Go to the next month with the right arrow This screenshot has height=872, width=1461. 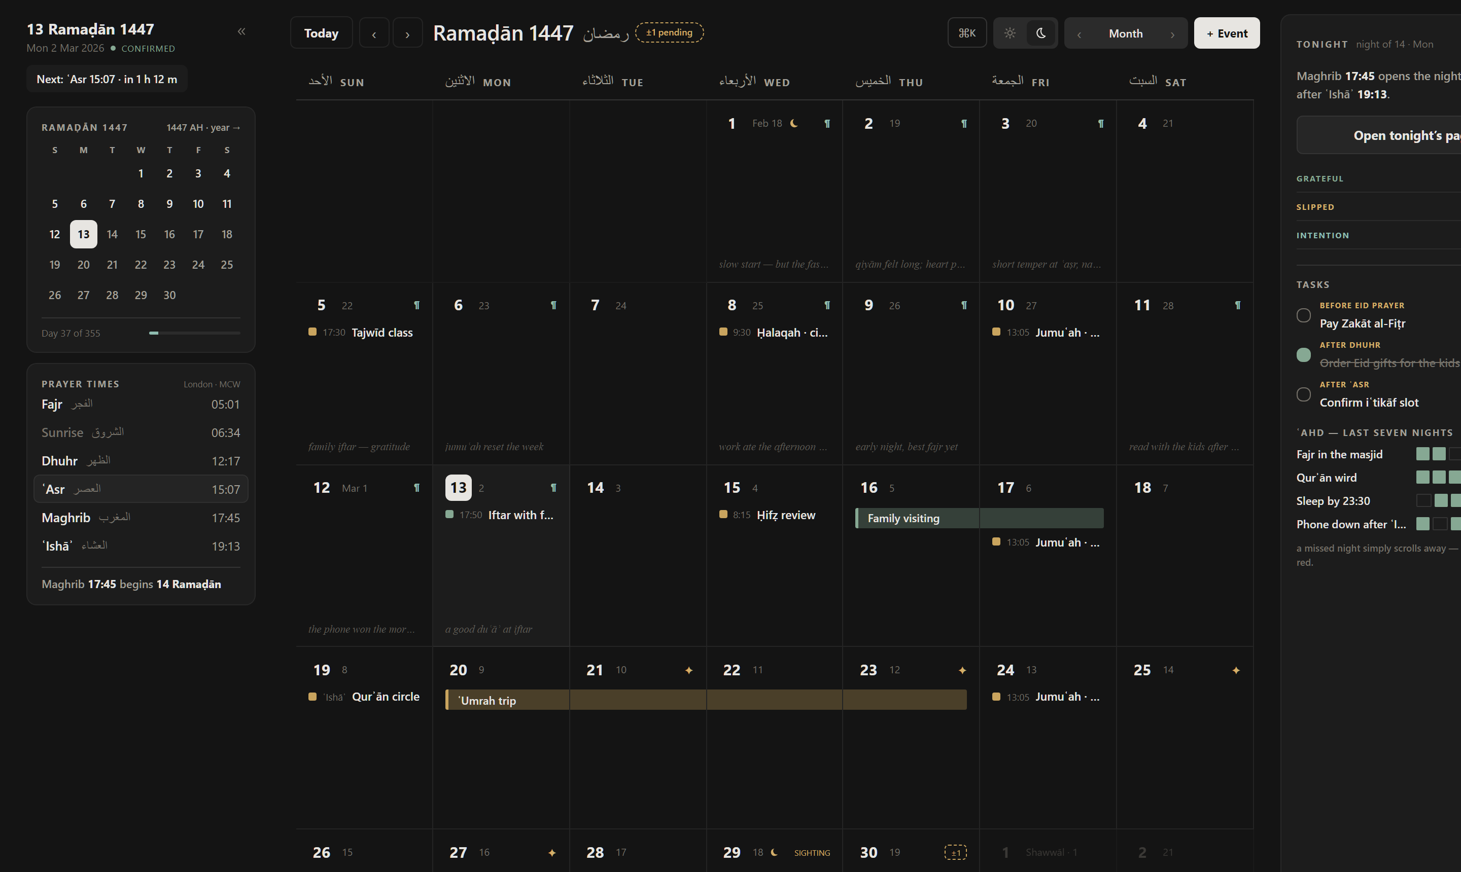click(407, 33)
